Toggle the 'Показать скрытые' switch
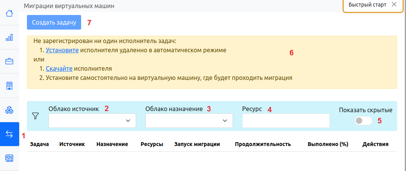 pos(364,121)
